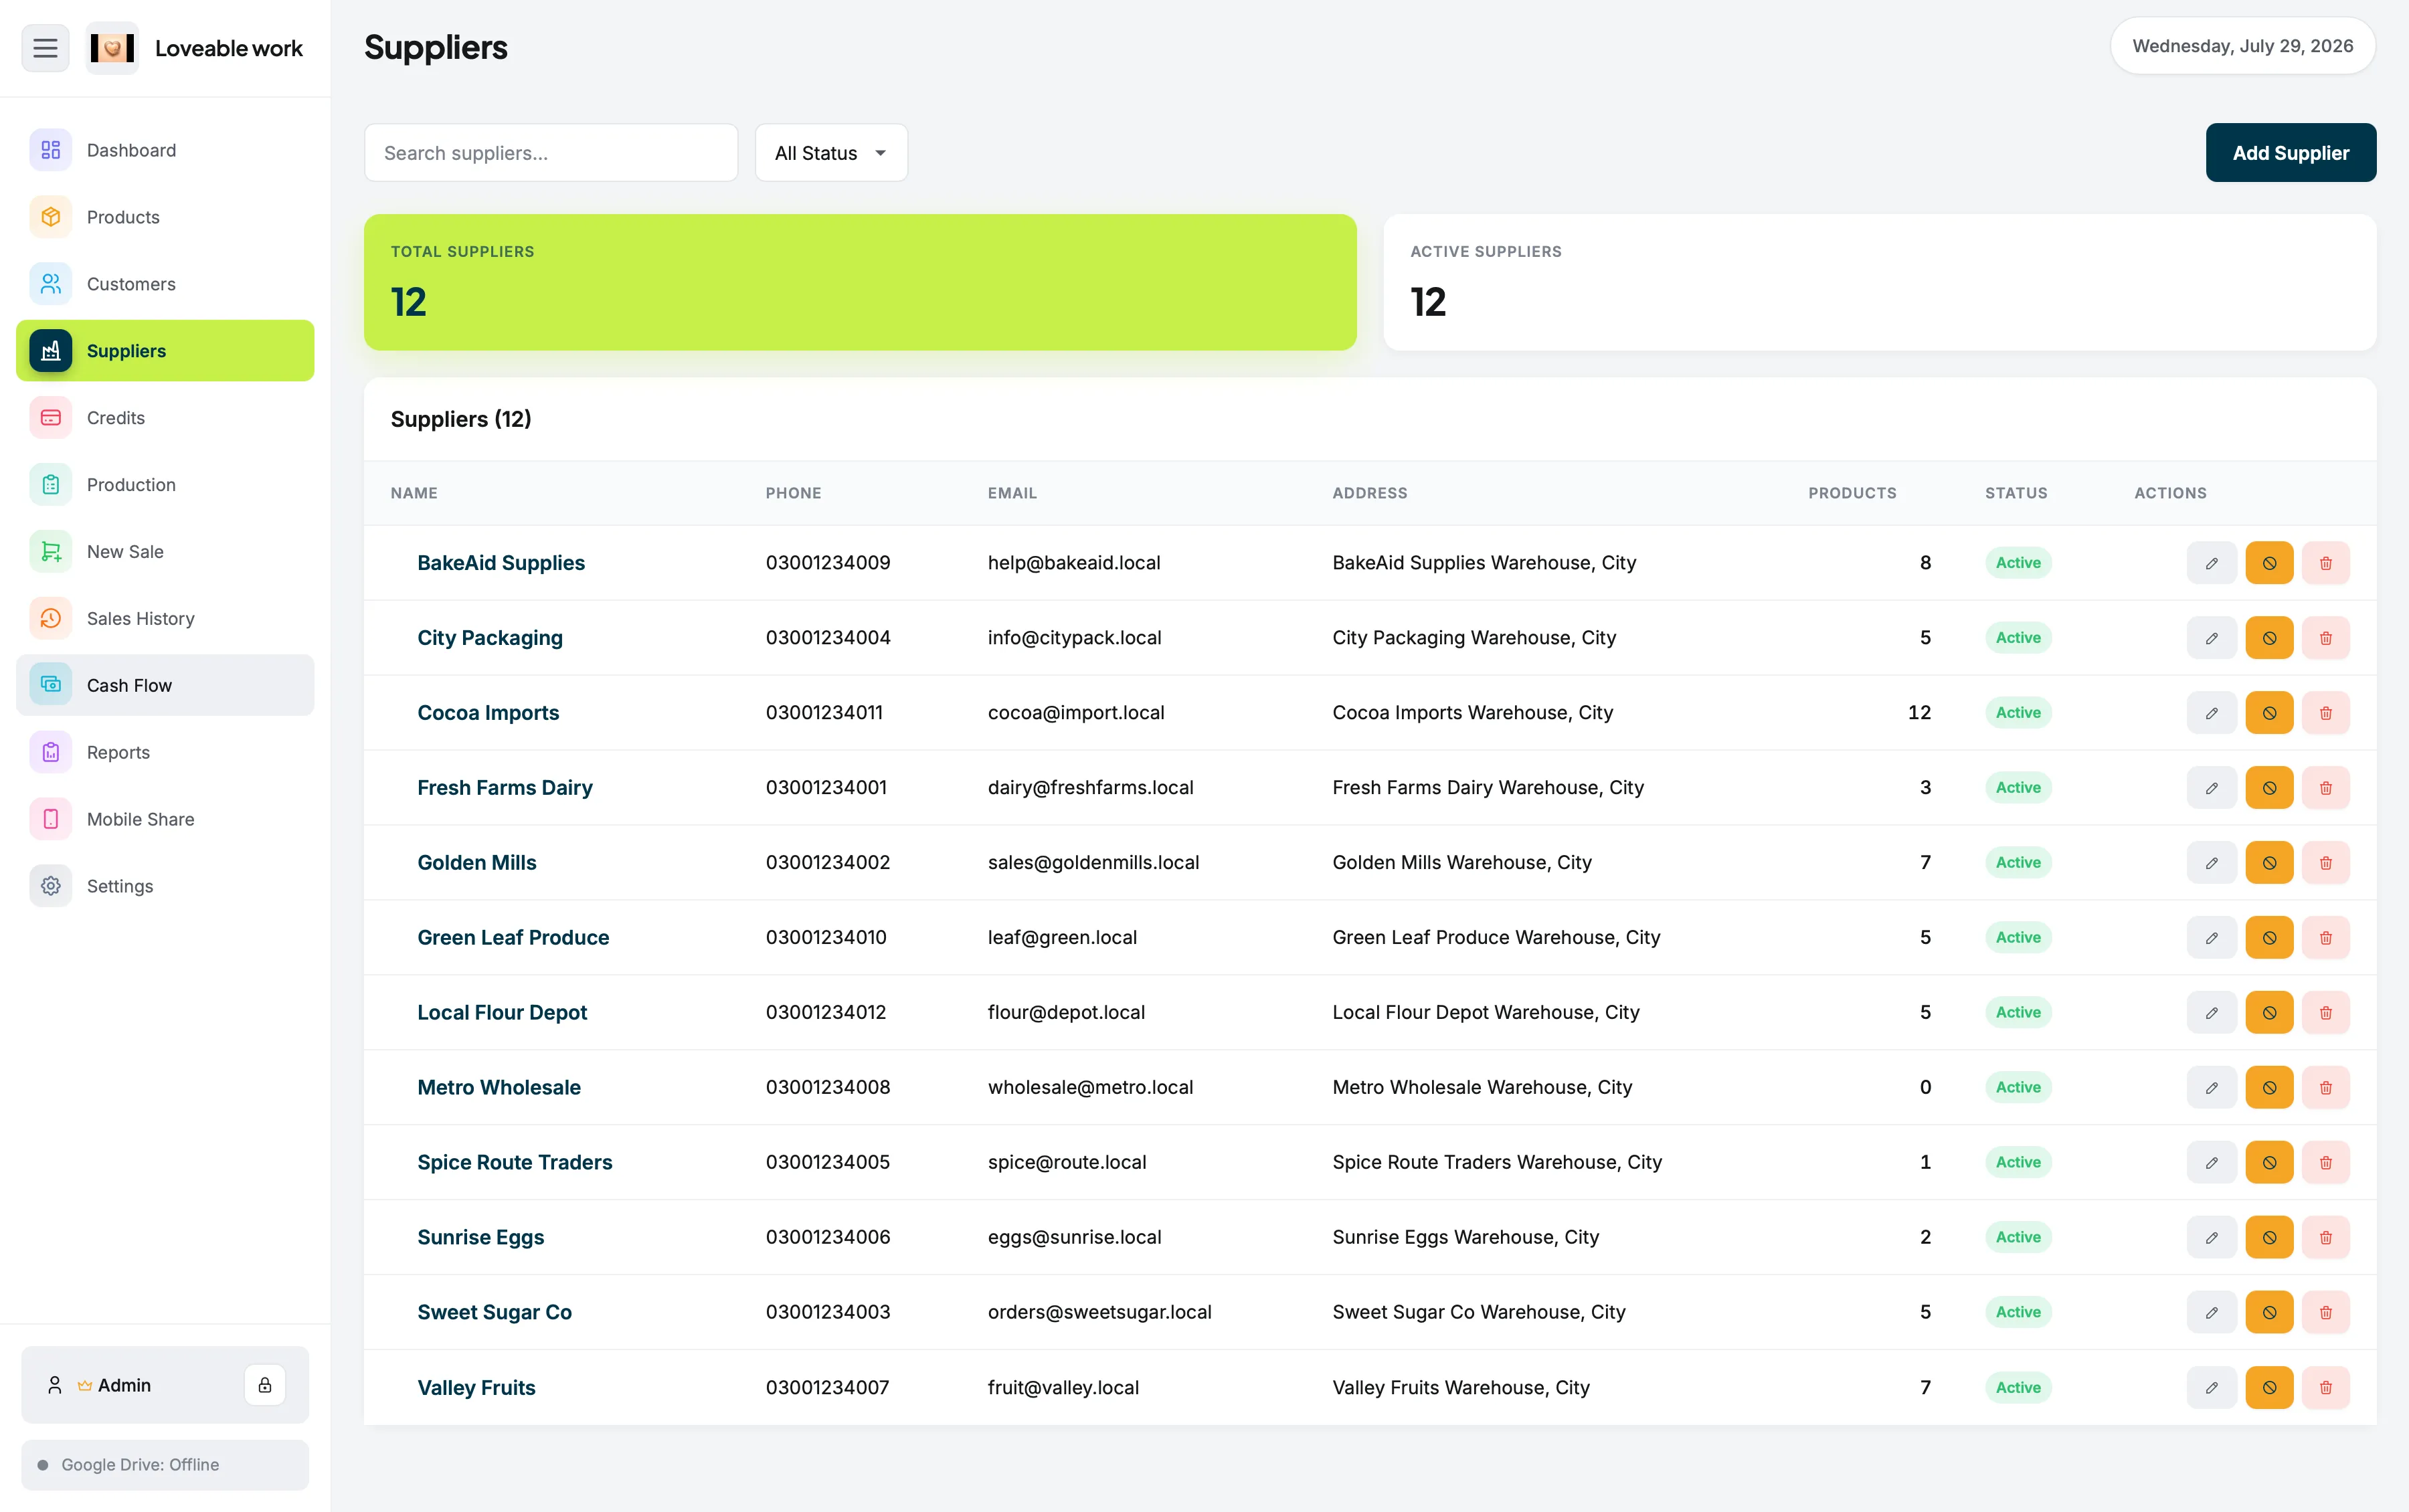The image size is (2409, 1512).
Task: Go to Production in sidebar
Action: click(x=165, y=485)
